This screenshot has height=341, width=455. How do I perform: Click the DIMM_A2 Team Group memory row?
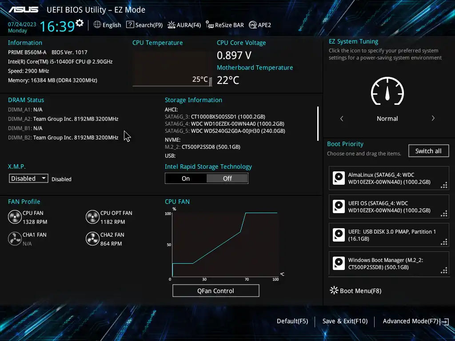pyautogui.click(x=63, y=119)
